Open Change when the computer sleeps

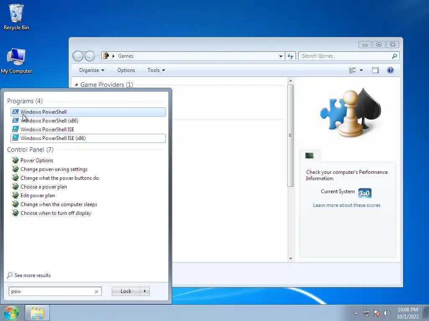(x=59, y=204)
